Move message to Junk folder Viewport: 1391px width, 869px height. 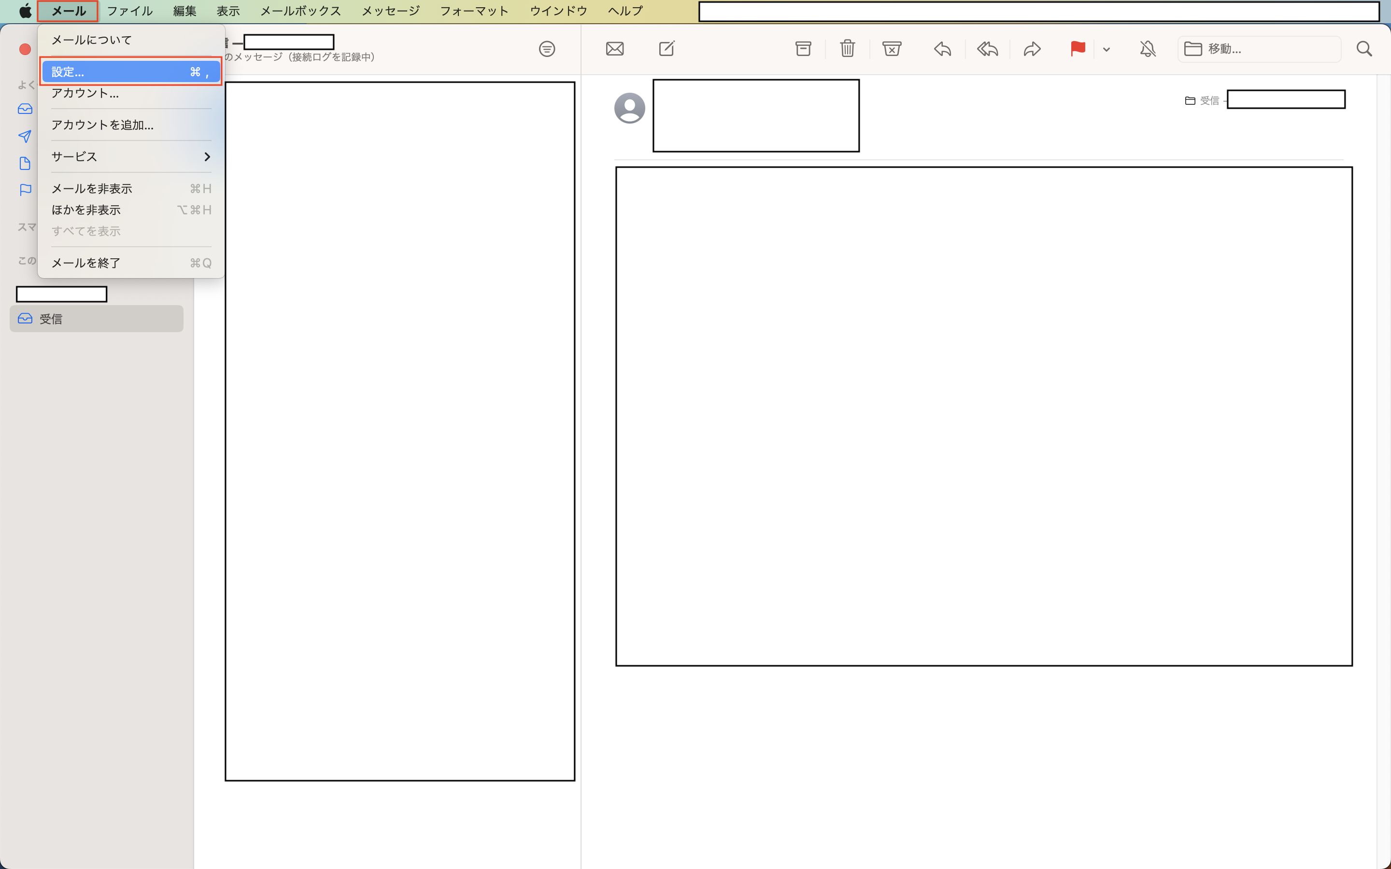coord(892,49)
